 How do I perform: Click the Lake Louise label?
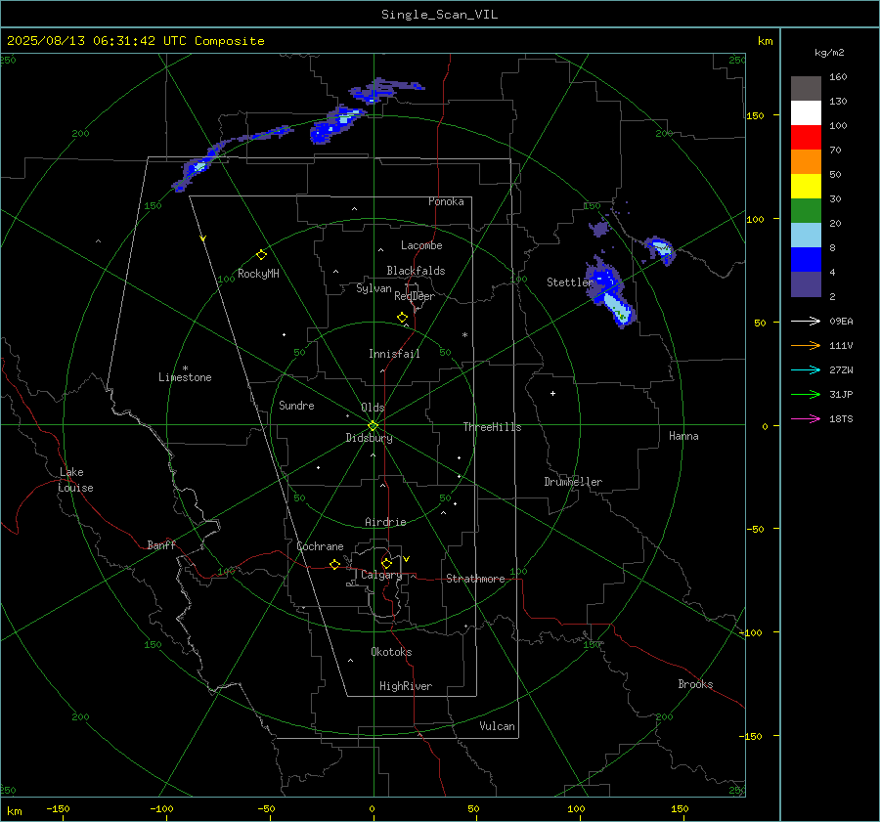(76, 480)
